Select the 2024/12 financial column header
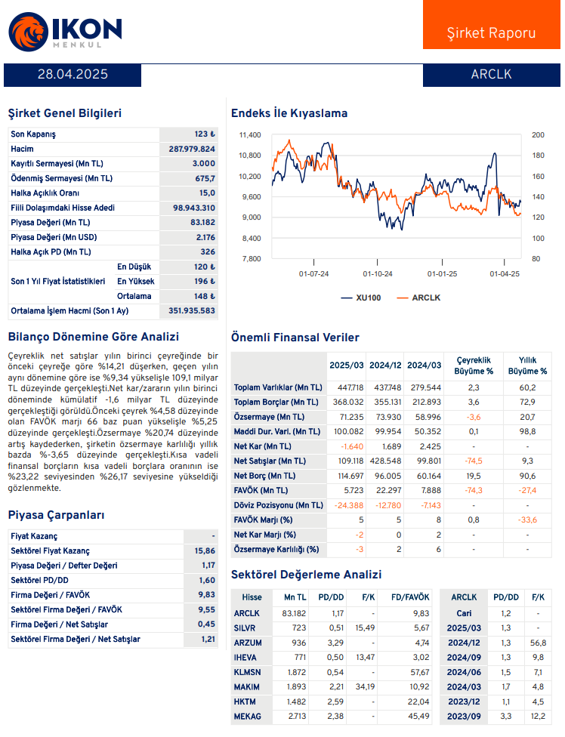The image size is (565, 737). [385, 365]
